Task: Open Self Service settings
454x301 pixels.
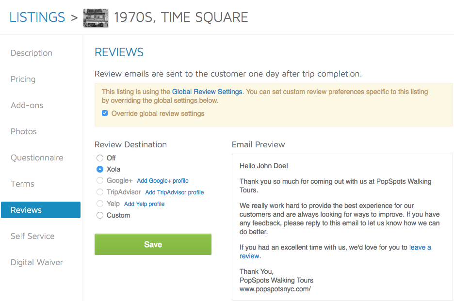Action: 32,236
